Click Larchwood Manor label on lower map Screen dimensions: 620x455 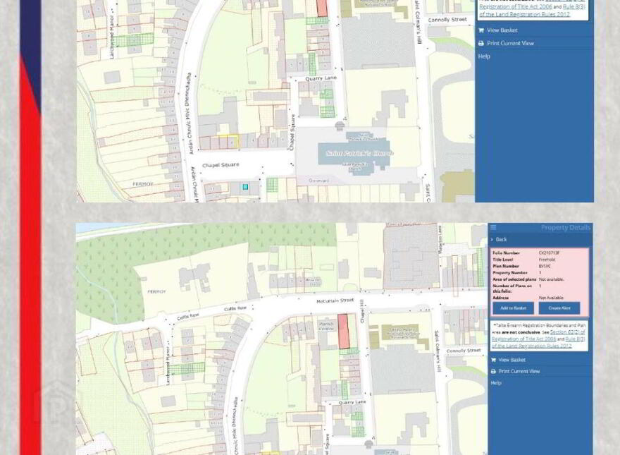tap(168, 366)
